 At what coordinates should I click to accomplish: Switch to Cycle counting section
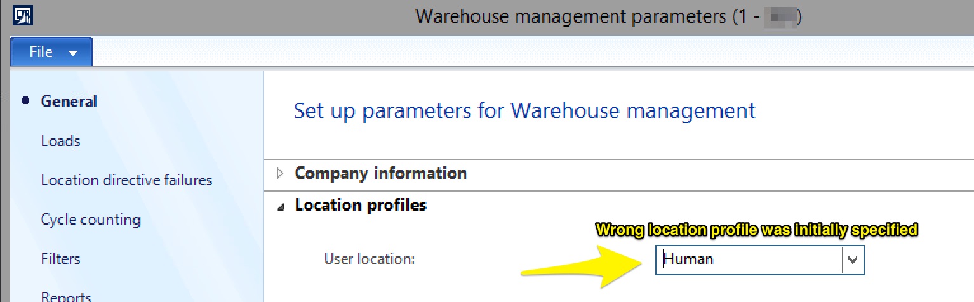coord(91,220)
